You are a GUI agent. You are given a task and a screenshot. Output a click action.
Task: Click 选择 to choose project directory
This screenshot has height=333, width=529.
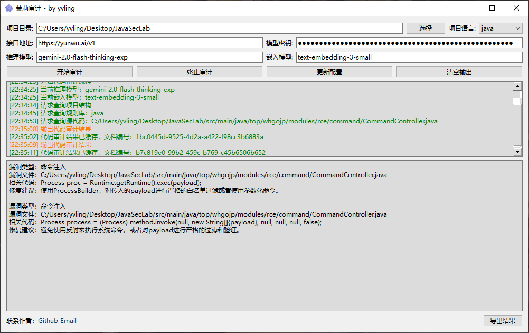(x=425, y=28)
